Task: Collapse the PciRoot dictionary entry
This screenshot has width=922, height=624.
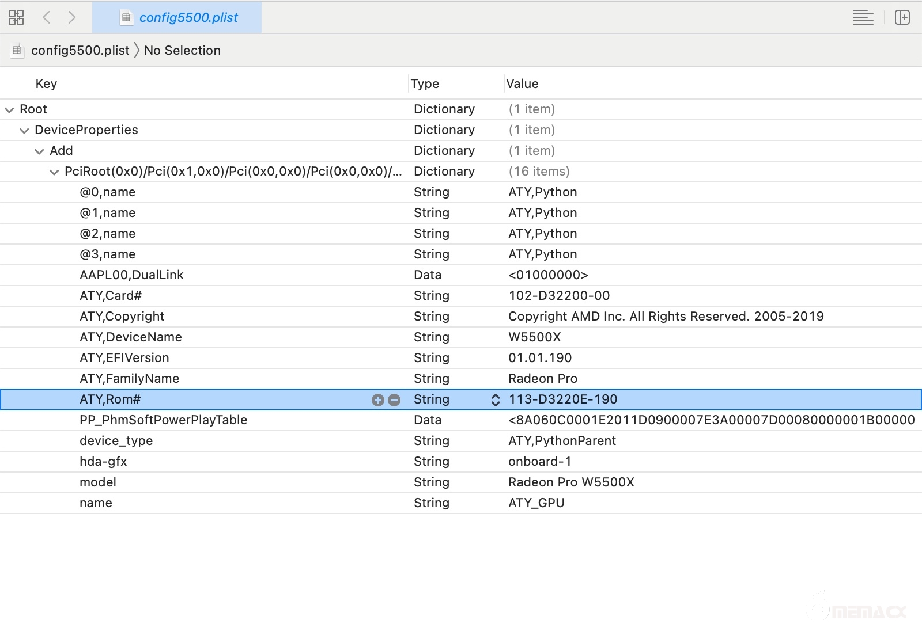Action: coord(54,172)
